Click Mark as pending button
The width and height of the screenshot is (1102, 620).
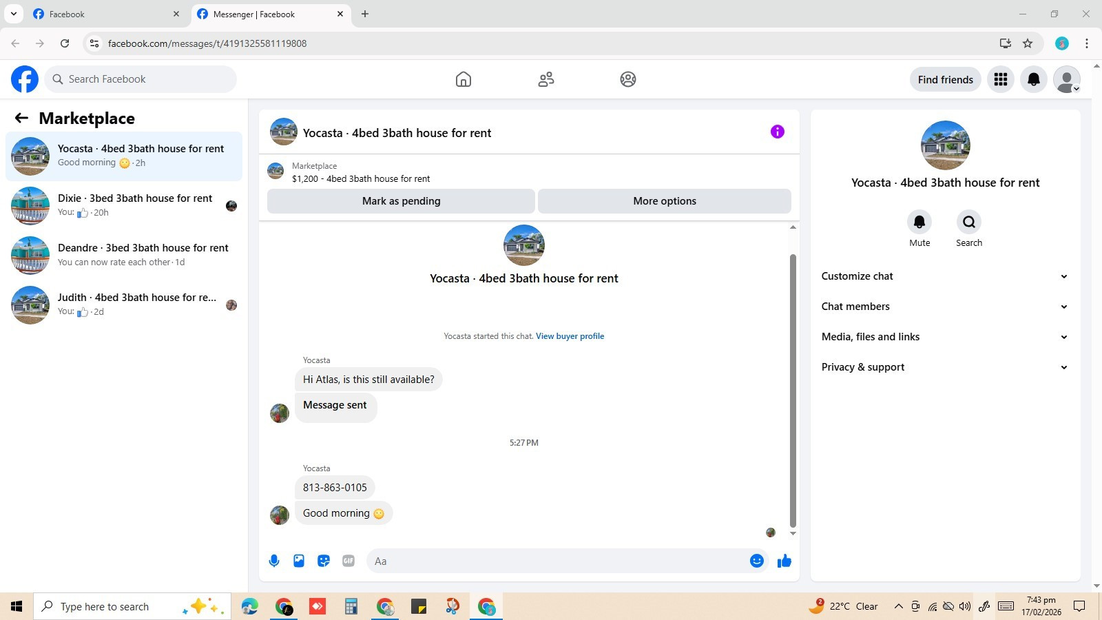click(401, 201)
